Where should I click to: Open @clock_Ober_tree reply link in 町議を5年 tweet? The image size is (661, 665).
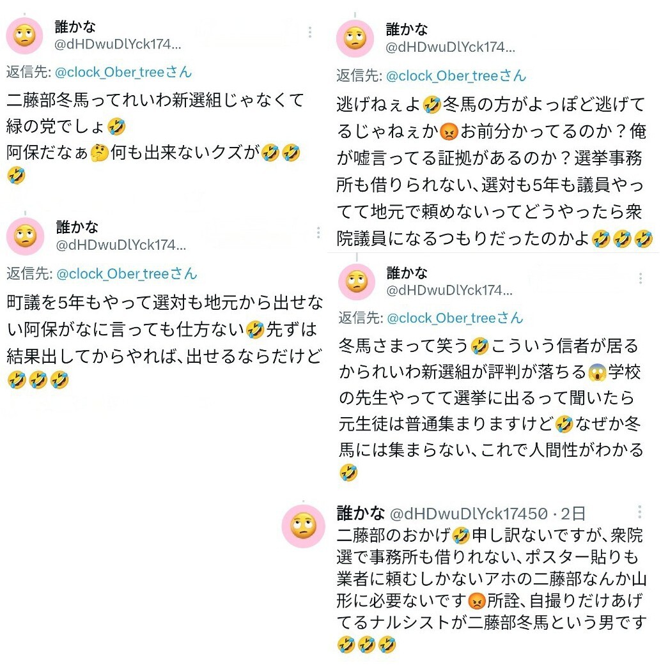(x=127, y=273)
